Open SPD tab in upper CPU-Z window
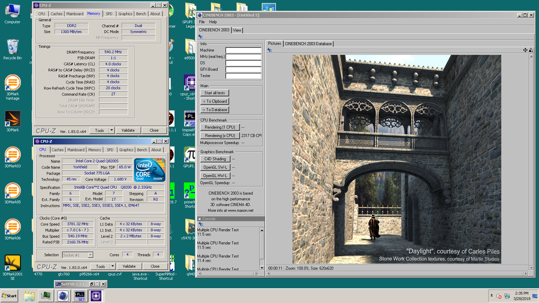The width and height of the screenshot is (539, 303). click(109, 14)
